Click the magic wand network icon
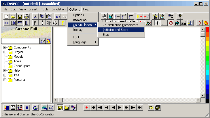Screen dimensions: 210x118 coord(149,23)
